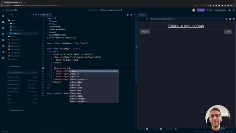Image resolution: width=236 pixels, height=133 pixels.
Task: Click the editor split-view layout icon
Action: pyautogui.click(x=128, y=15)
